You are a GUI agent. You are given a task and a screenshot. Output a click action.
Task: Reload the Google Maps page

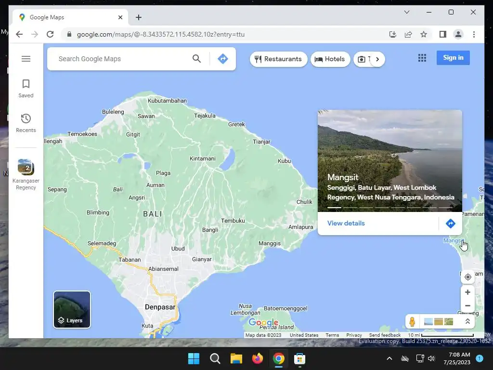coord(50,34)
